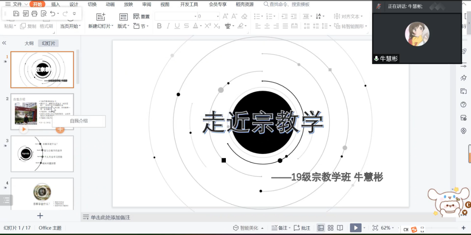Image resolution: width=471 pixels, height=235 pixels.
Task: Open the font size dropdown
Action: click(217, 17)
